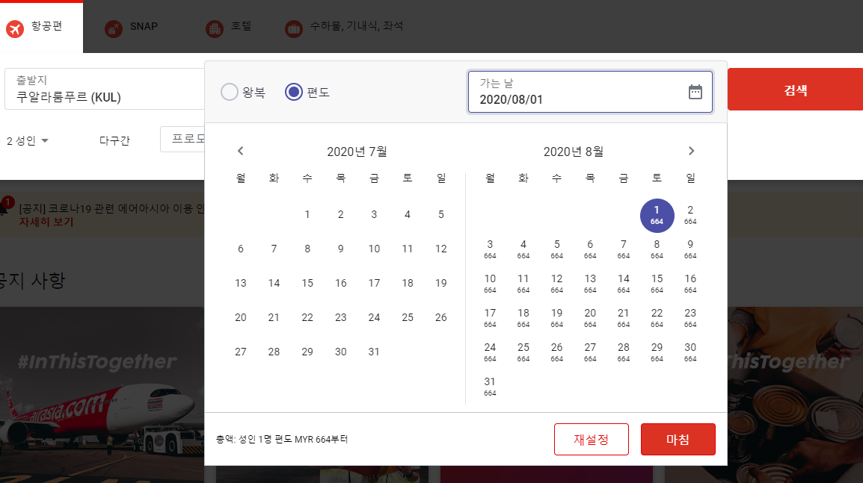Open the 수하물, 기내식, 좌석 tab
This screenshot has width=863, height=483.
[344, 27]
